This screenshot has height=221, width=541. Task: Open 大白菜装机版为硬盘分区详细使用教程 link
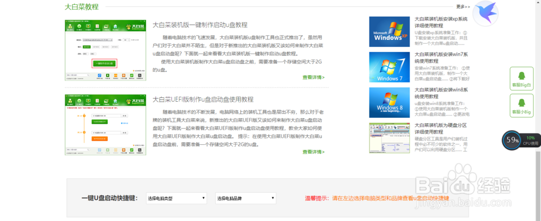(441, 129)
